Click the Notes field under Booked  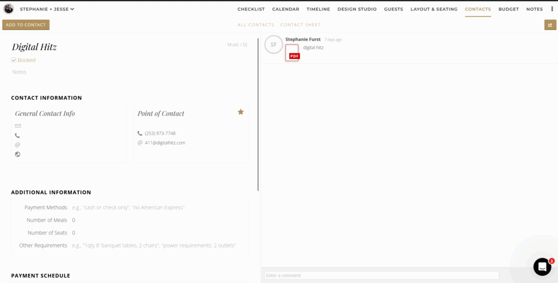coord(19,72)
